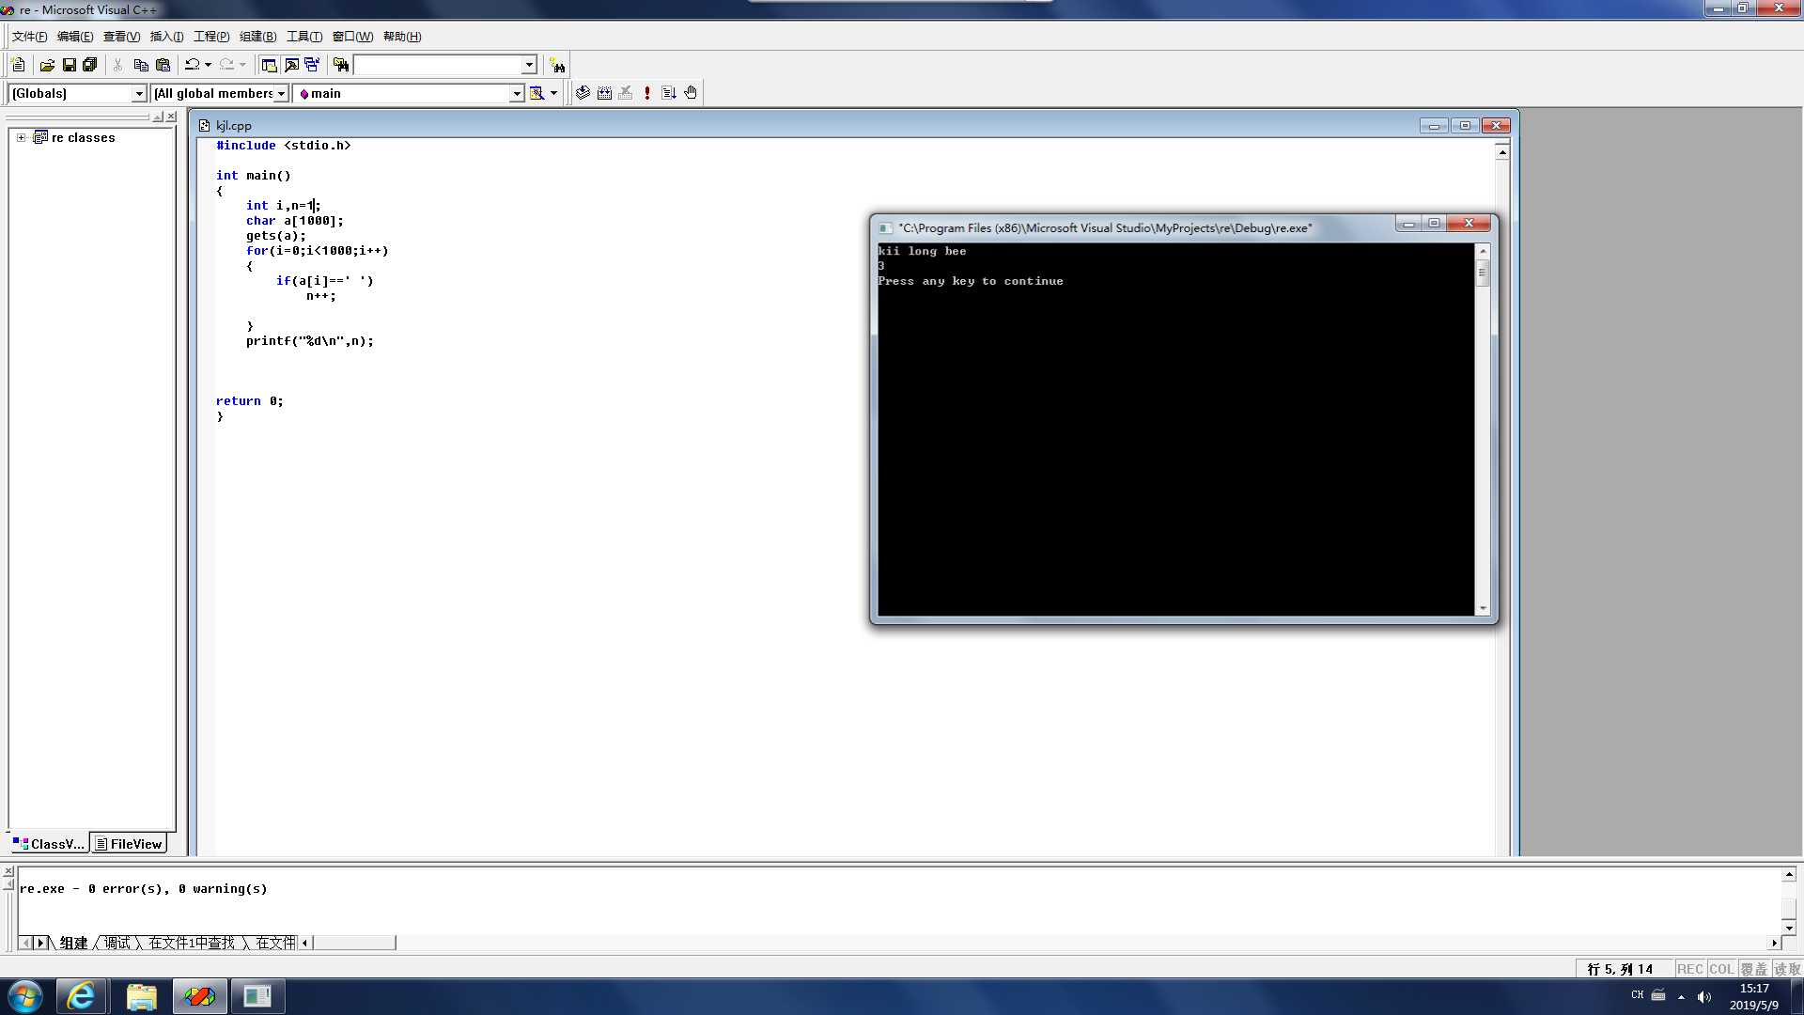
Task: Compile the file with the Compile icon
Action: pyautogui.click(x=583, y=93)
